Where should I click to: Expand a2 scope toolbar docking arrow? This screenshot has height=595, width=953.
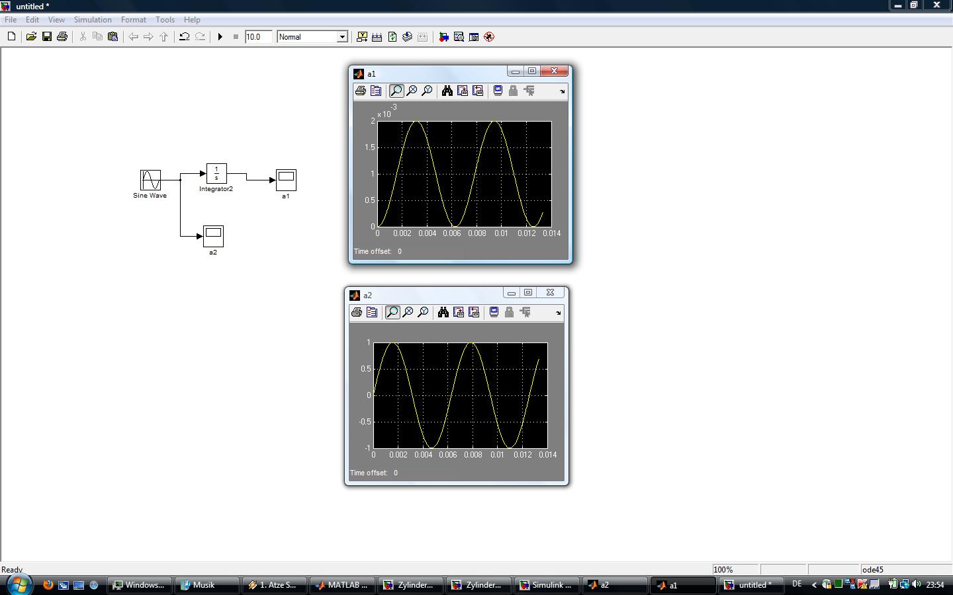[x=559, y=313]
